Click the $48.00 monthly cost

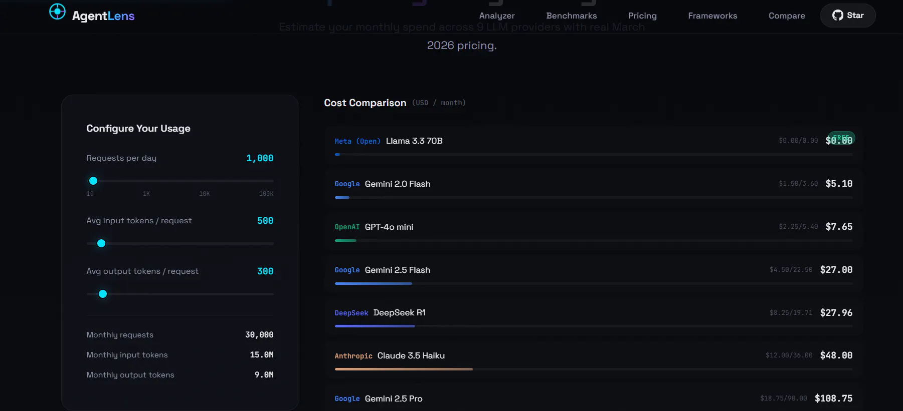pos(836,355)
